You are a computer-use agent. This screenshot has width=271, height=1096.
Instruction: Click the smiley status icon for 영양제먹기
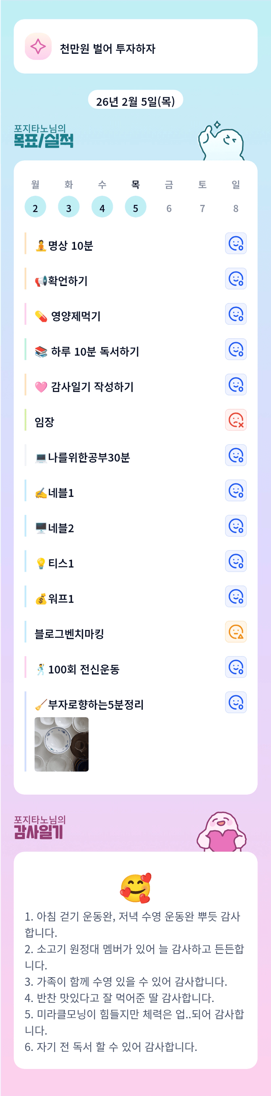pos(236,314)
